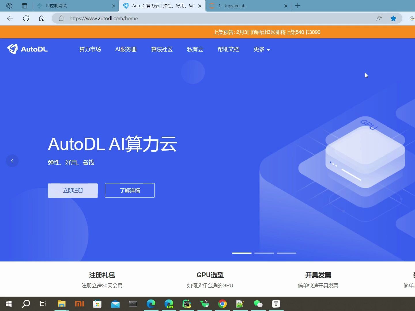
Task: Open the terminal app on the taskbar
Action: tap(133, 304)
